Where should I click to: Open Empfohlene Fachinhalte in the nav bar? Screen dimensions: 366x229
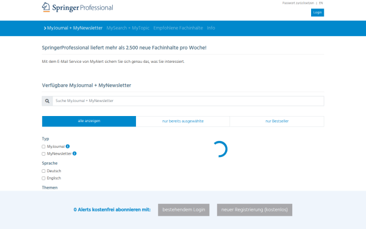pyautogui.click(x=178, y=28)
